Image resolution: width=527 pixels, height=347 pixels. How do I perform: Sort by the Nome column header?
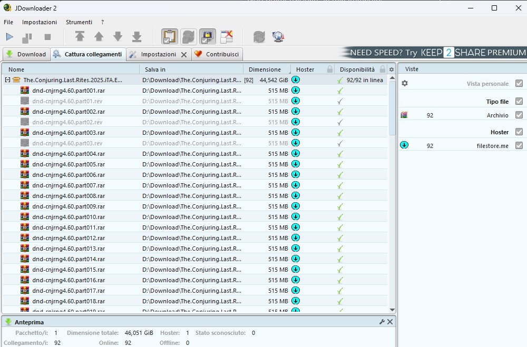point(71,70)
